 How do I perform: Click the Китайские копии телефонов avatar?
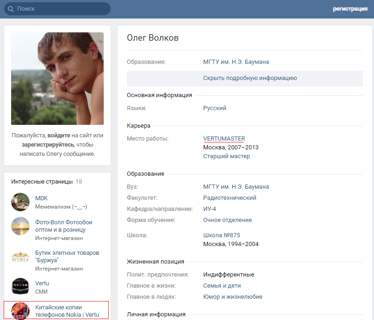coord(20,310)
